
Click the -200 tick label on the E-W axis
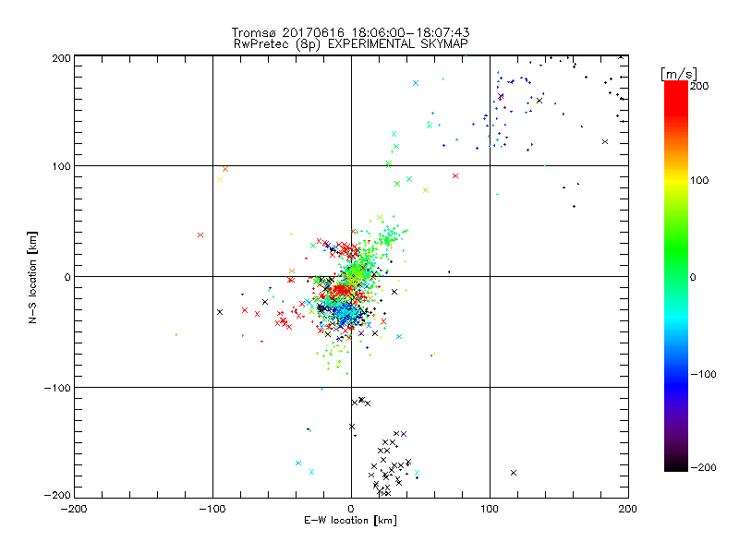pos(74,509)
